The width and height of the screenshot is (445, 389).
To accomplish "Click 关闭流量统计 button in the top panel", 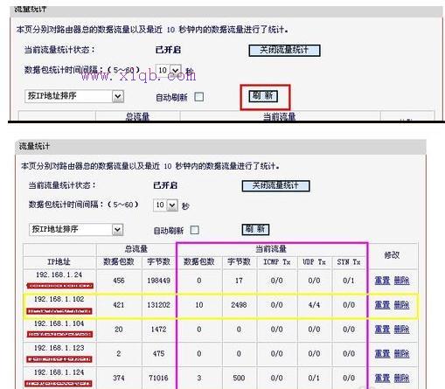I will click(x=284, y=51).
